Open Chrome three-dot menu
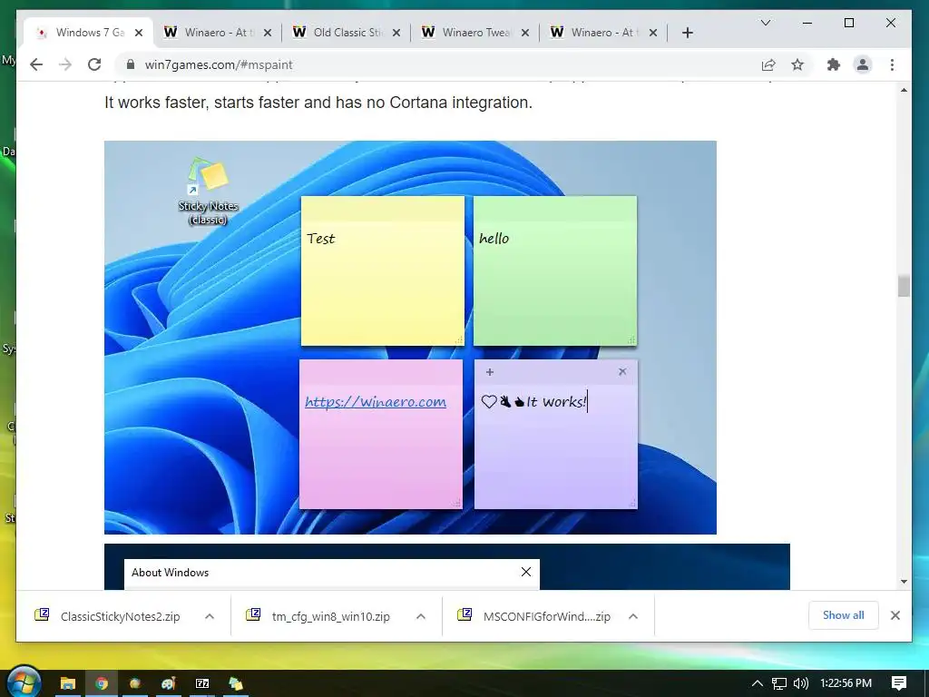 coord(893,64)
